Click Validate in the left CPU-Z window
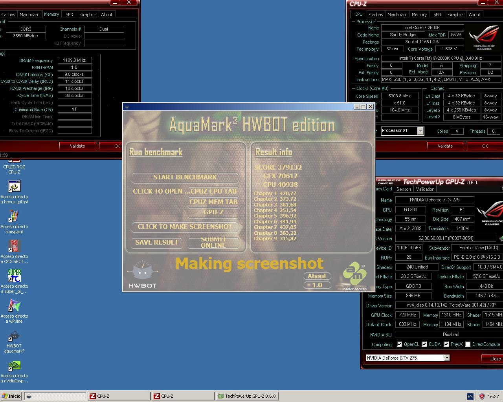Image resolution: width=503 pixels, height=402 pixels. 77,146
